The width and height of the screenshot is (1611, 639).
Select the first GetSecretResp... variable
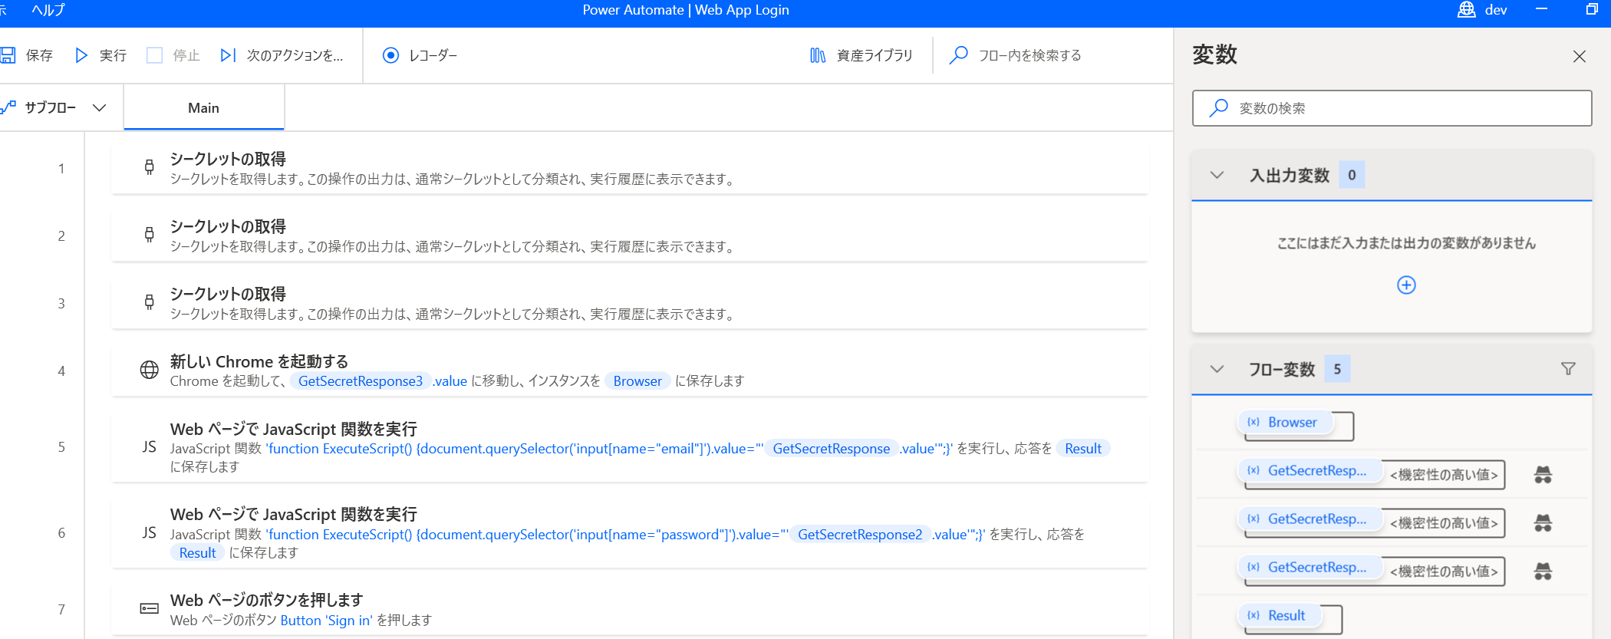click(1309, 470)
